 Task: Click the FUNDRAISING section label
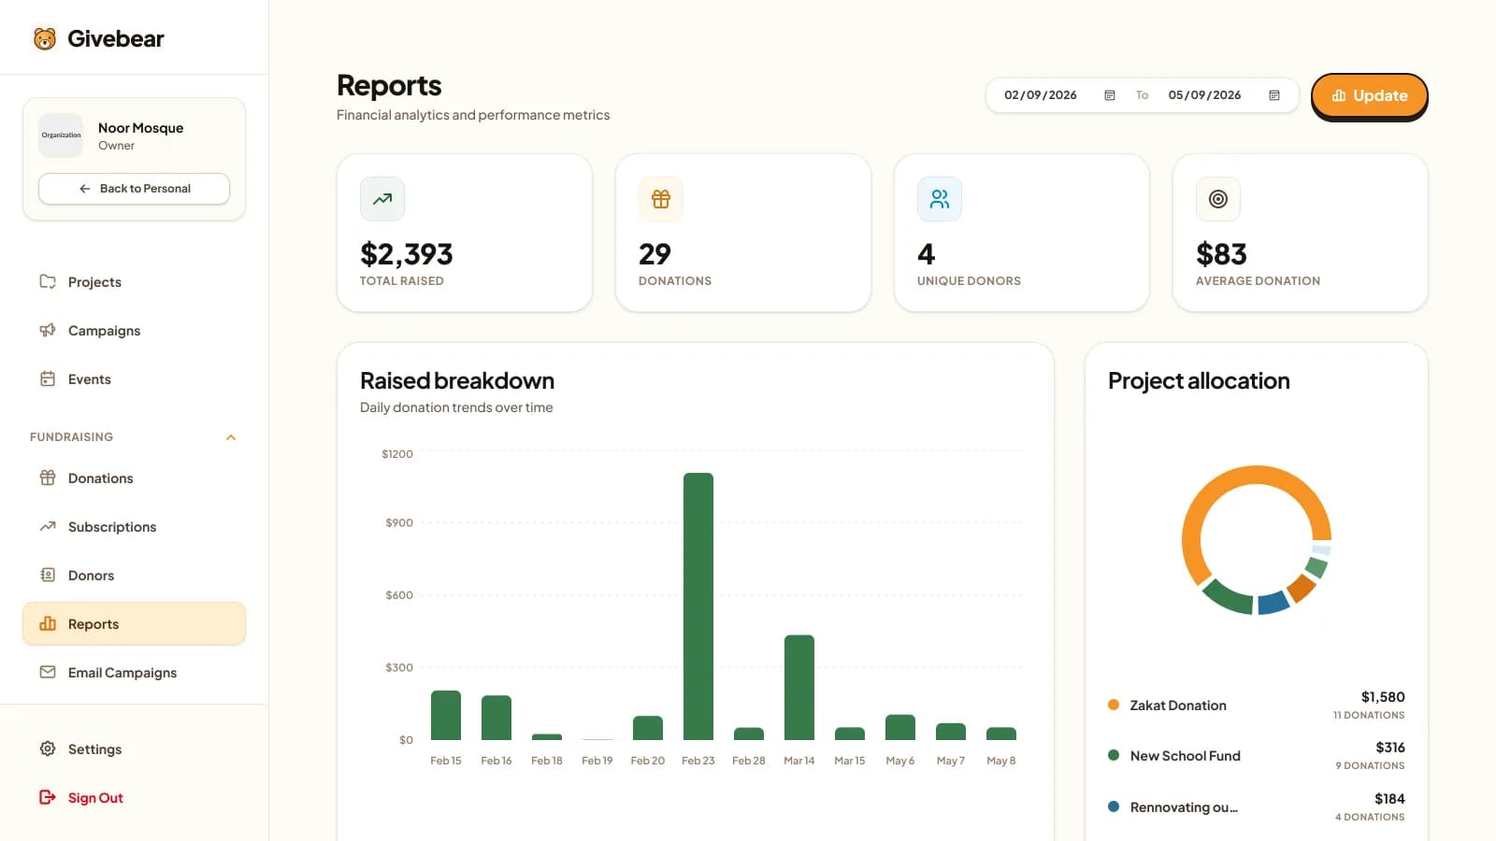(71, 437)
